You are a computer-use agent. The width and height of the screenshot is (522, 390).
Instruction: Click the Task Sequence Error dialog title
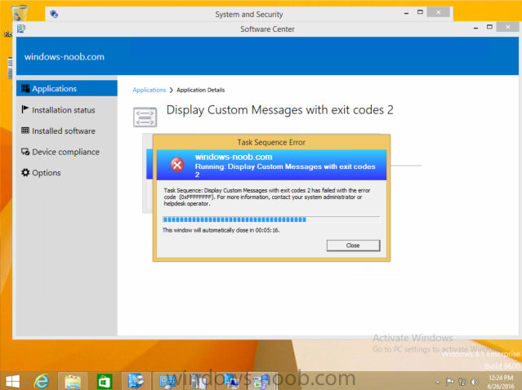click(271, 142)
